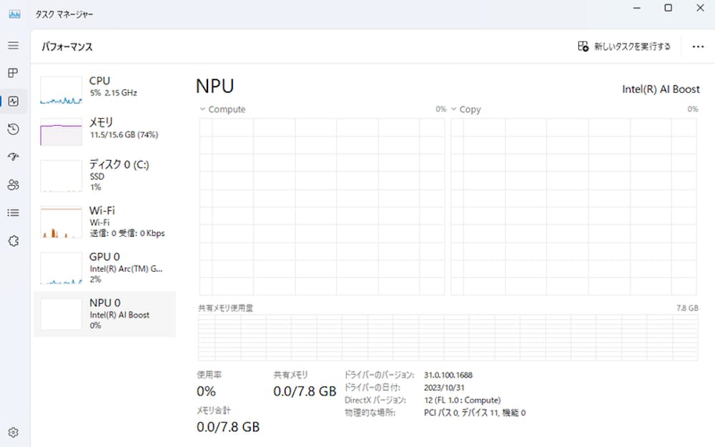This screenshot has width=715, height=447.
Task: Click the Task Manager app icon in title bar
Action: [x=14, y=14]
